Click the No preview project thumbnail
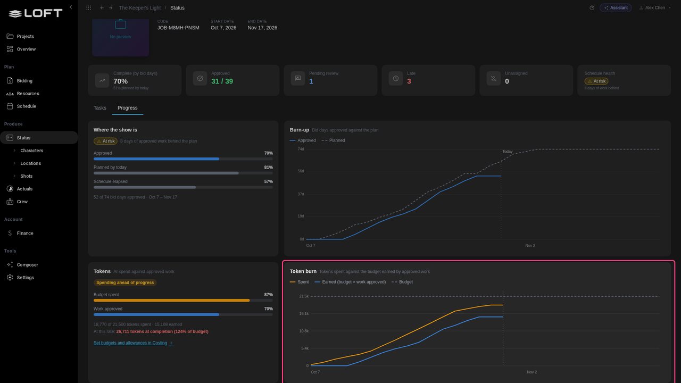 coord(121,37)
